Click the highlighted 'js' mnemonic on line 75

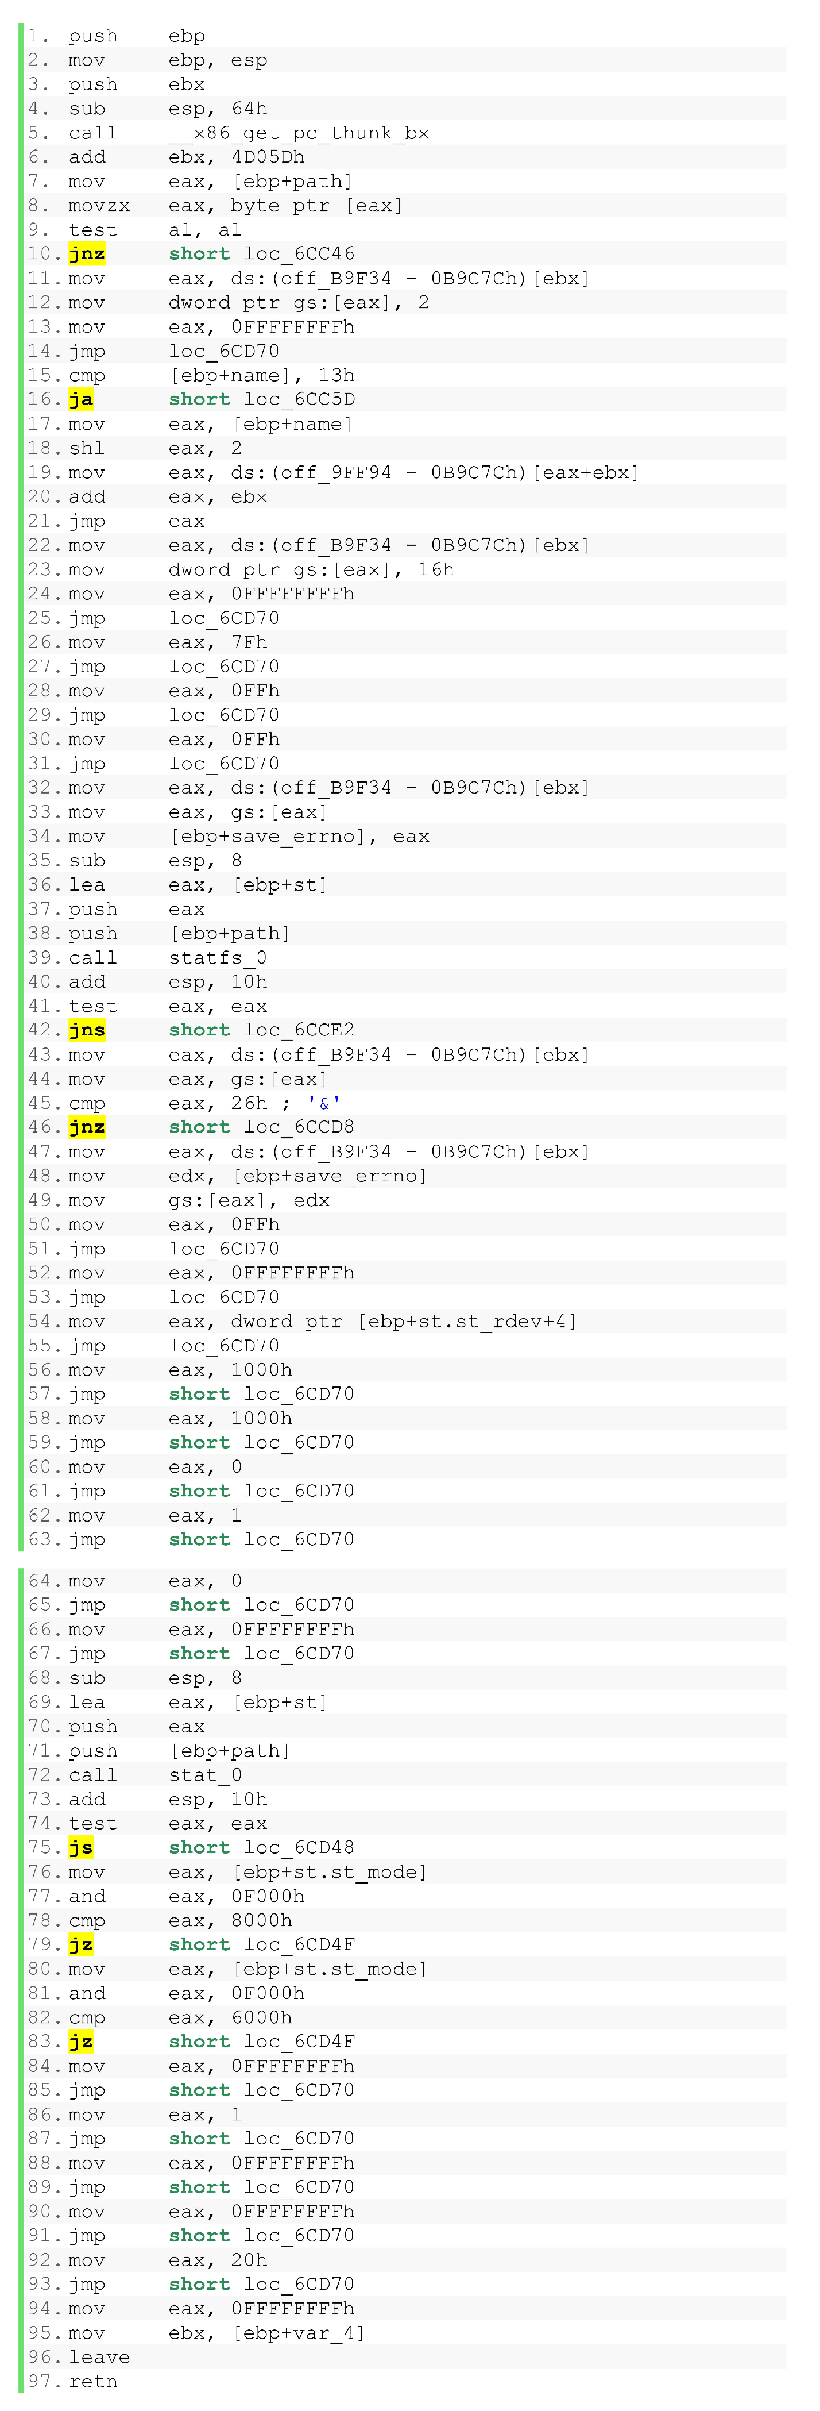tap(80, 1847)
